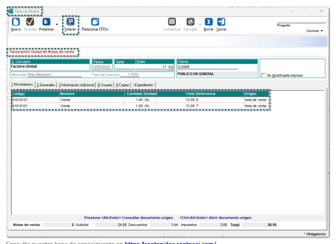336x244 pixels.
Task: Click the PUBLICO EN GENERAL client name
Action: tap(196, 74)
